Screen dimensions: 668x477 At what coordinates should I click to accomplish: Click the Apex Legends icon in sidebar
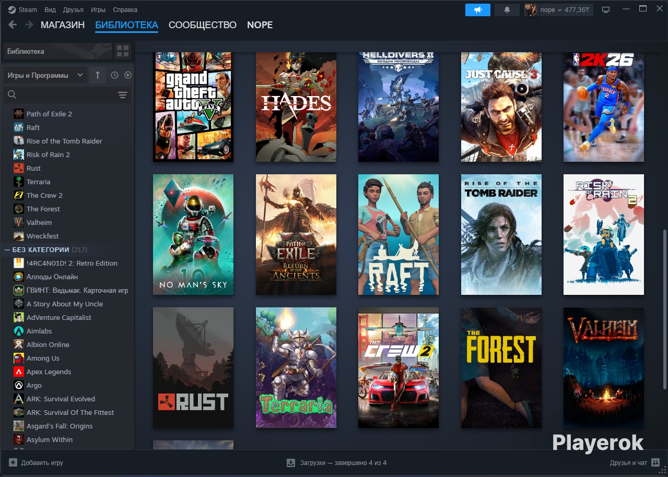[x=19, y=372]
